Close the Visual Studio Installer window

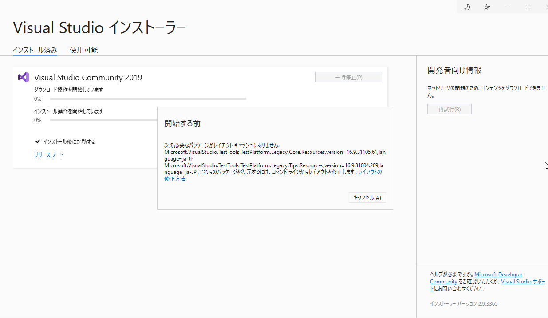click(546, 7)
